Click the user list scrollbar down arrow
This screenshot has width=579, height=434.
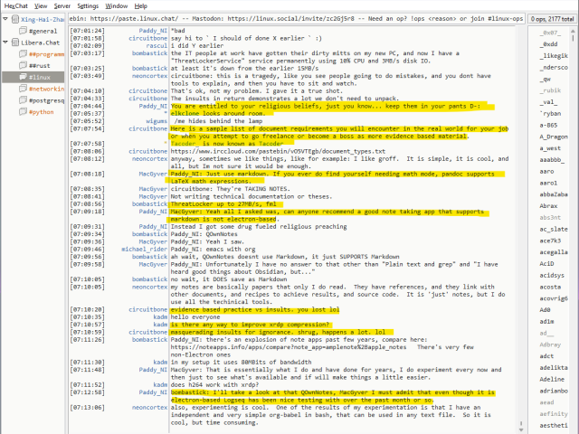(x=574, y=429)
